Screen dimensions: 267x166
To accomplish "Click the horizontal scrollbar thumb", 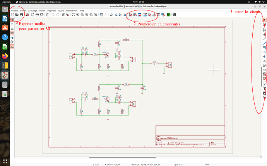I will click(x=122, y=157).
